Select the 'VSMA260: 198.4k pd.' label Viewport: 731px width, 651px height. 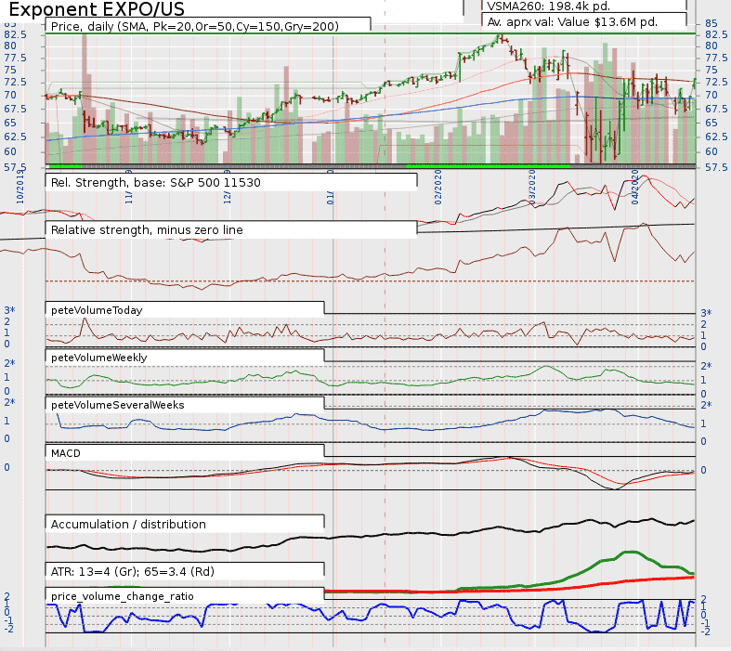coord(548,7)
